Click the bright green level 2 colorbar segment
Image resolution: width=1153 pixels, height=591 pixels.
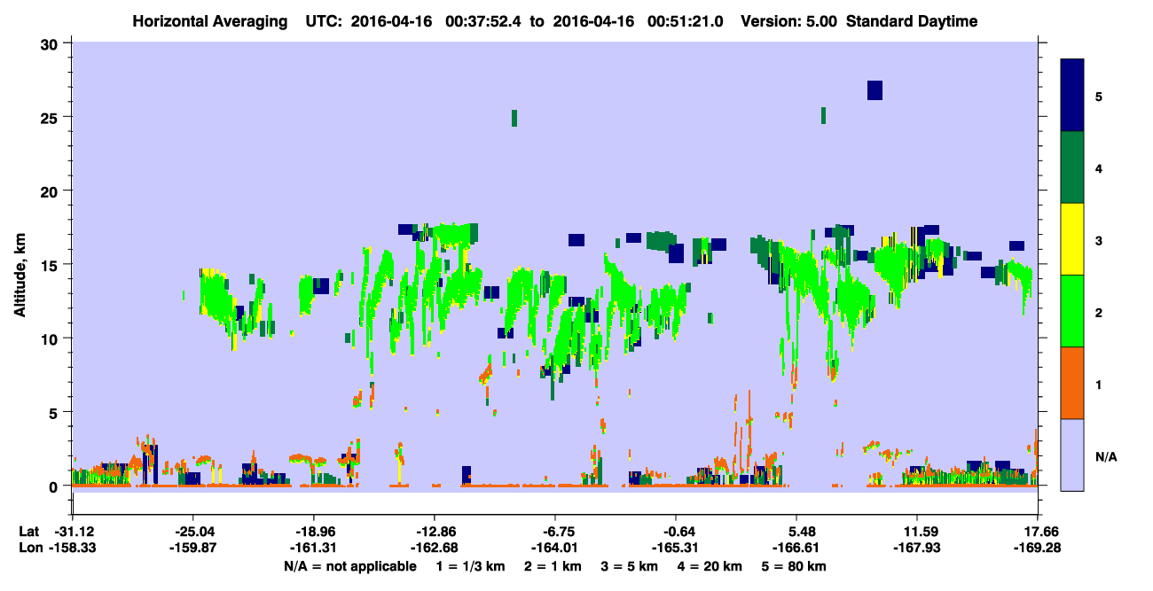[1072, 311]
